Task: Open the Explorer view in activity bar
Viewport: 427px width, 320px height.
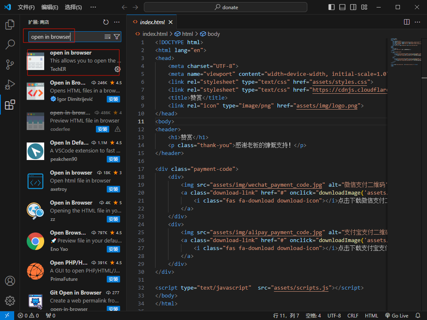Action: click(x=10, y=25)
